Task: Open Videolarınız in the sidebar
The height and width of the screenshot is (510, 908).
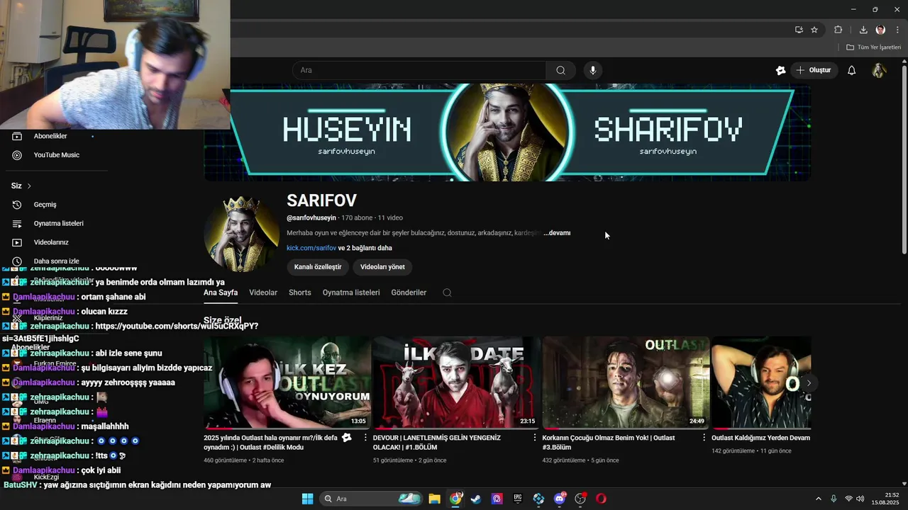Action: (51, 242)
